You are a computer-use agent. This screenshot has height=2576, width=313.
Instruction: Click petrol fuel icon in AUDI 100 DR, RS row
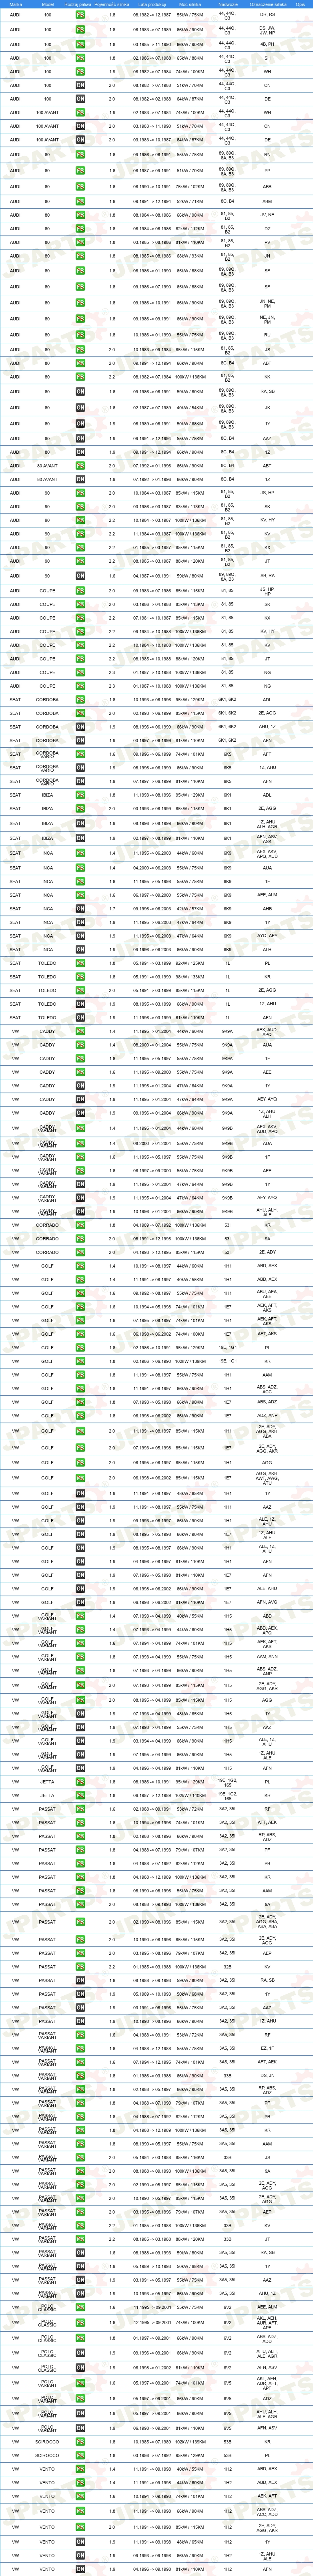coord(80,15)
